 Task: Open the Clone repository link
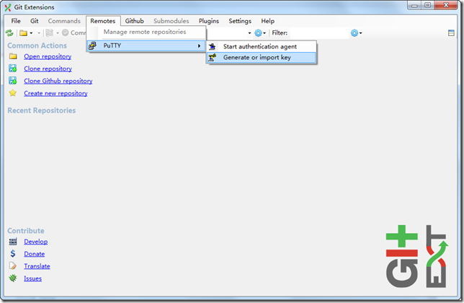48,69
